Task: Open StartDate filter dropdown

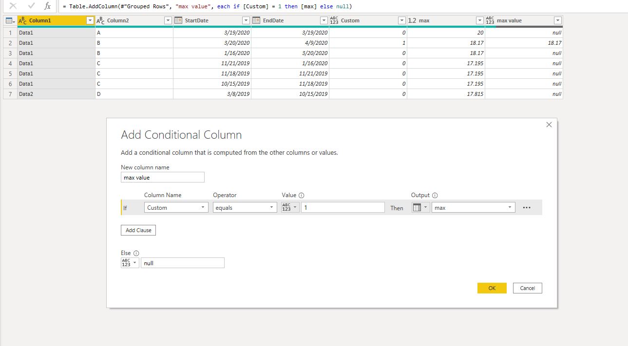Action: pos(246,20)
